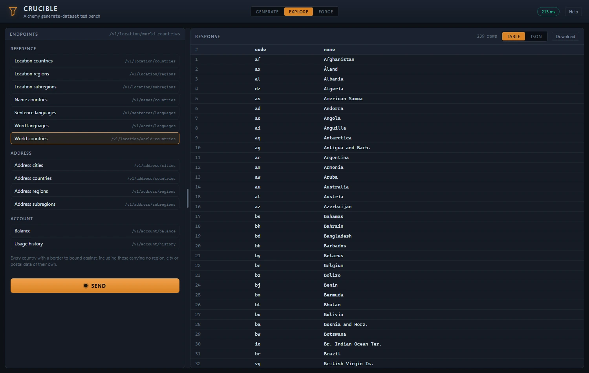Select the Location regions endpoint
589x373 pixels.
95,74
